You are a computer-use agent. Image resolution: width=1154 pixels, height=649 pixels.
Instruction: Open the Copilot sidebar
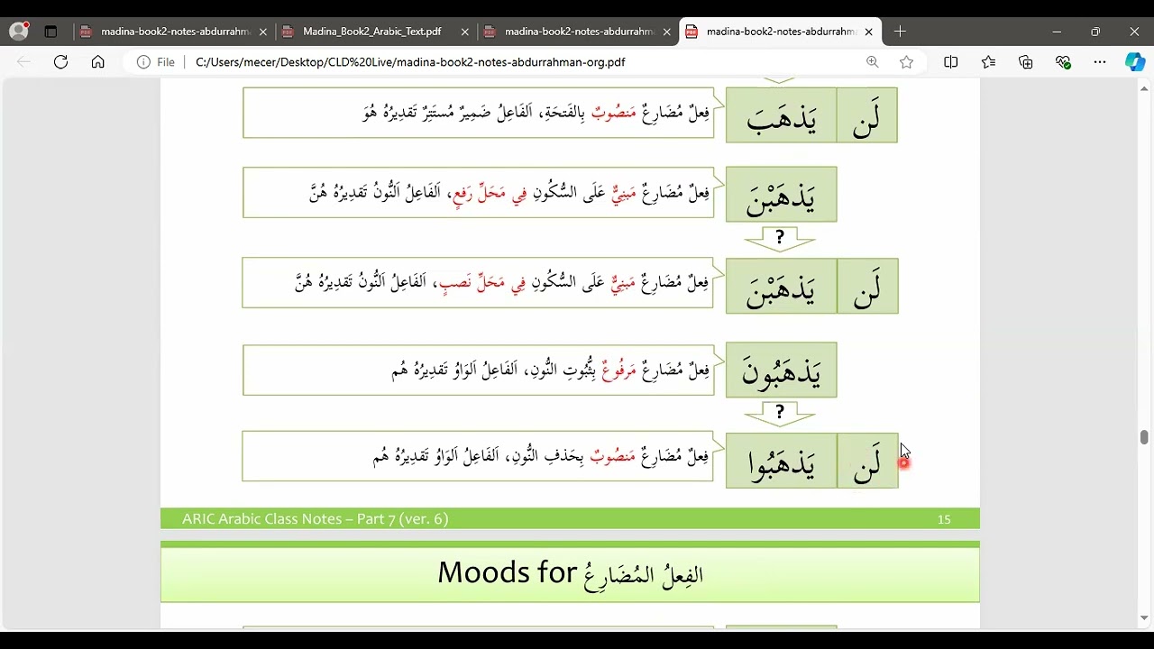pos(1134,62)
